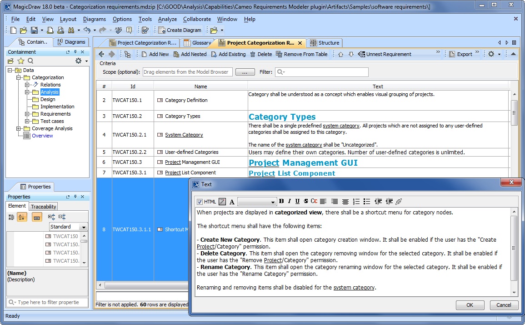Image resolution: width=525 pixels, height=325 pixels.
Task: Open the font selection combo box
Action: 257,201
